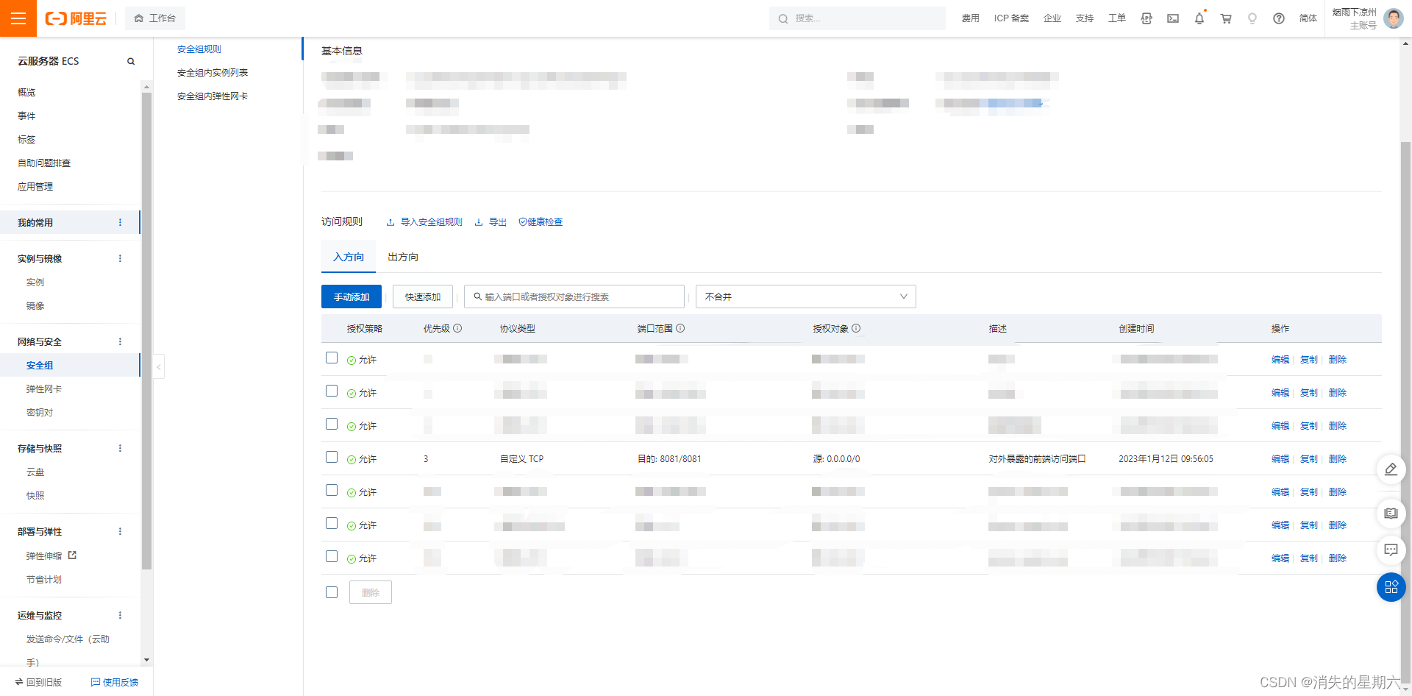Screen dimensions: 1412x696
Task: Click the three-dot menu beside 部署与弹性
Action: coord(121,531)
